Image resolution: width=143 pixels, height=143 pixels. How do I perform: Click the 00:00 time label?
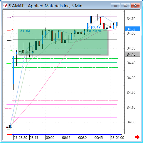click(50, 138)
